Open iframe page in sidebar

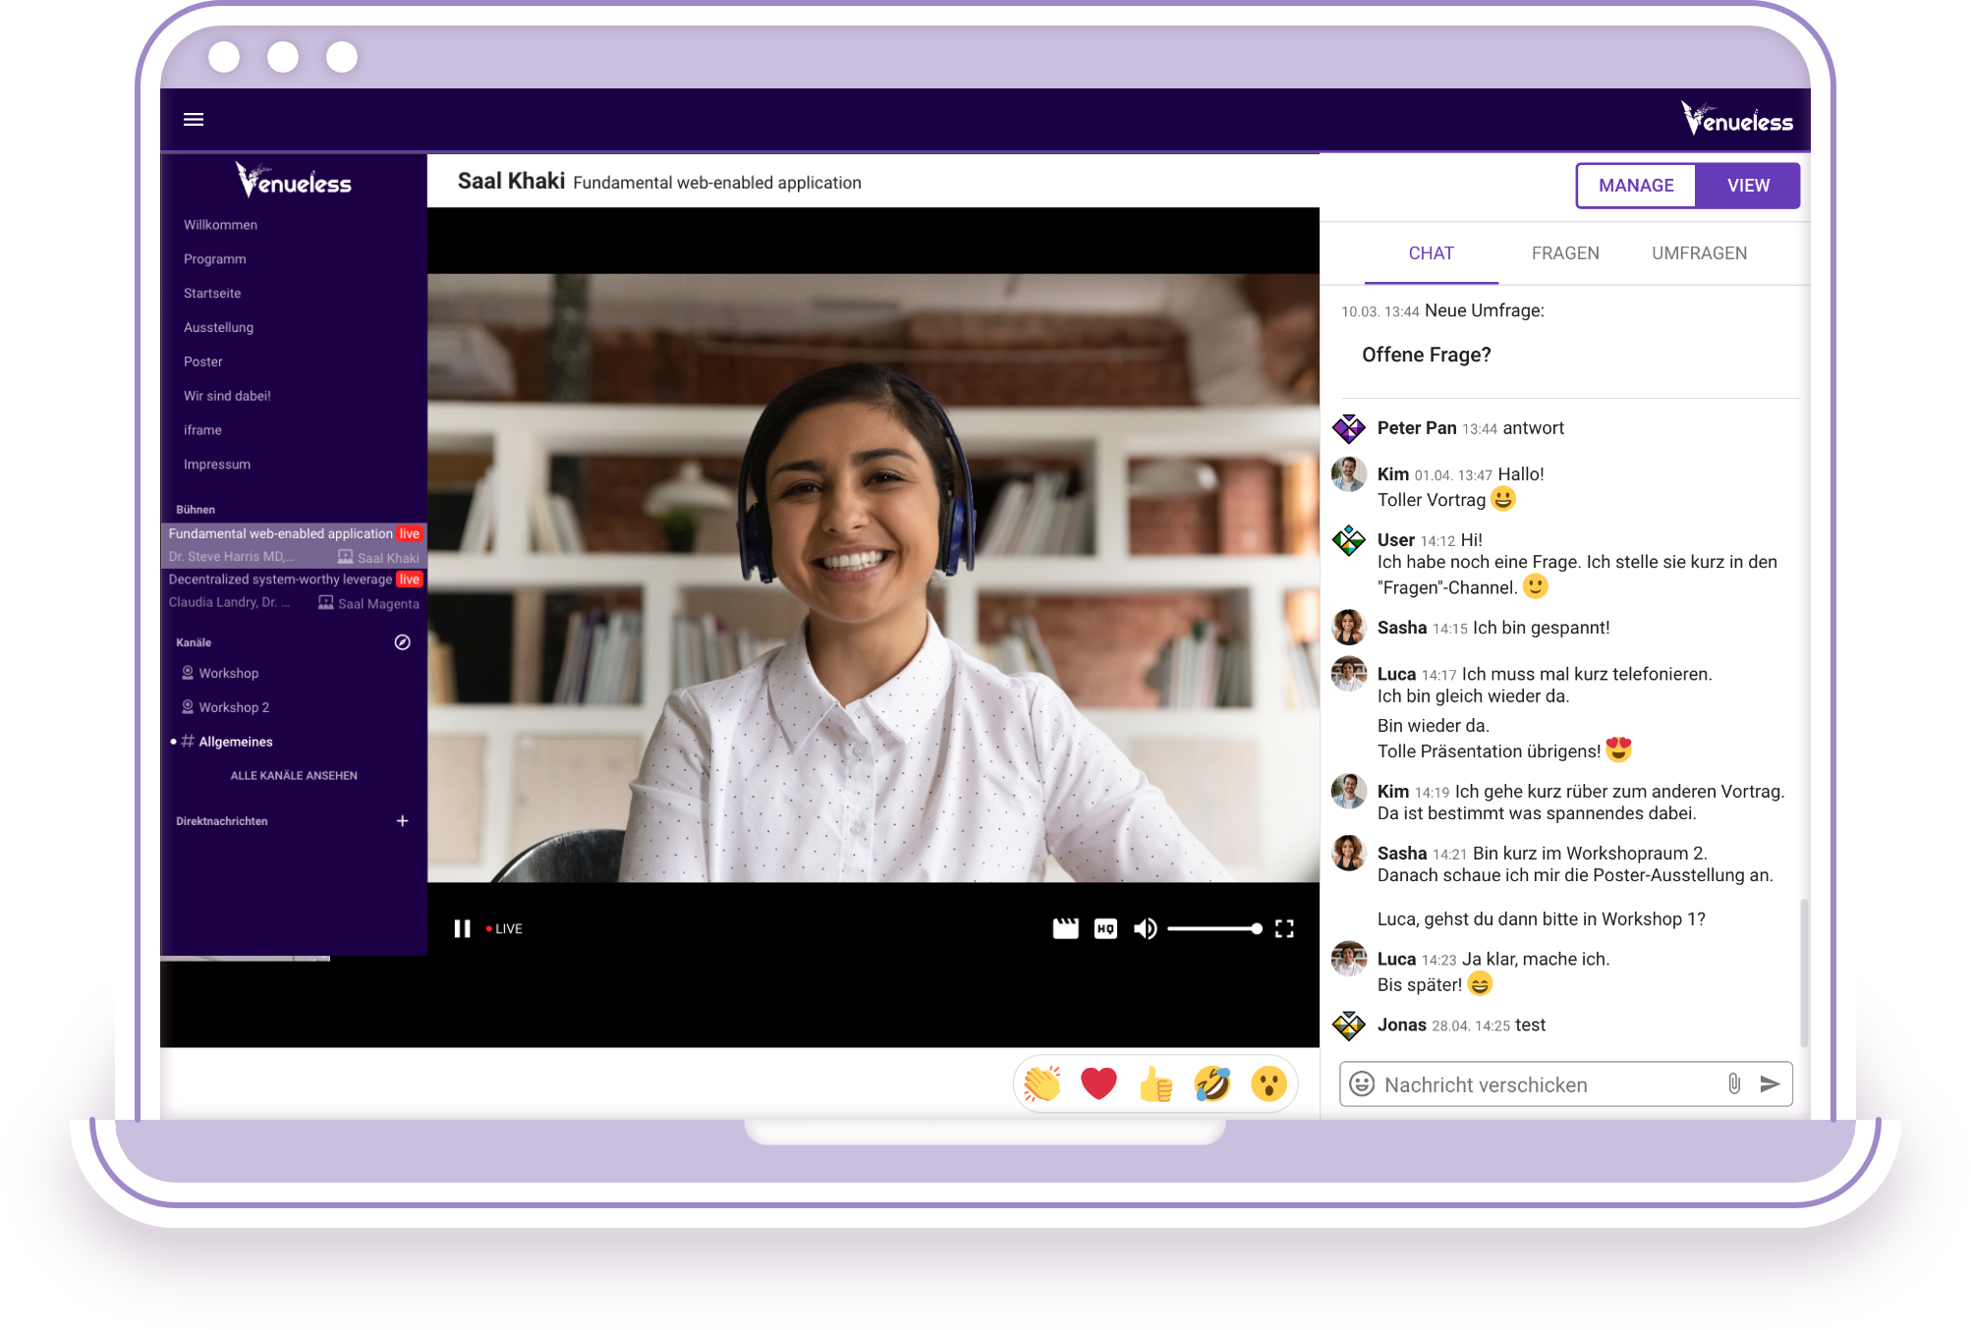[202, 430]
